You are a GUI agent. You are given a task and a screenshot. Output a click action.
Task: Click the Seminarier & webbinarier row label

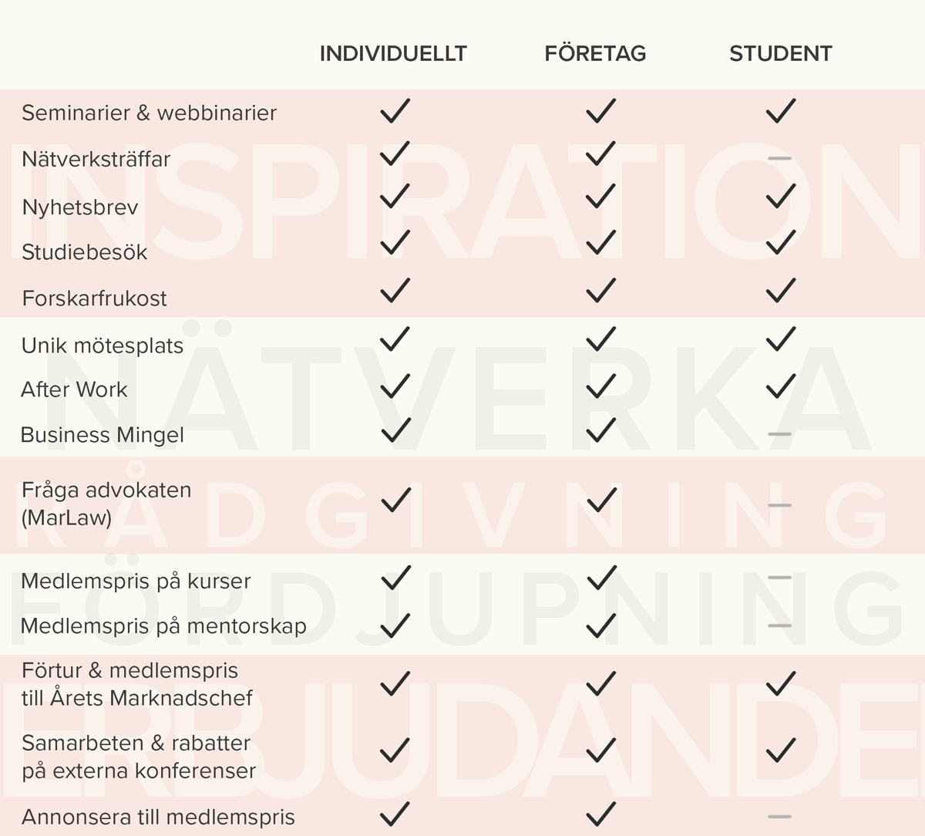(149, 113)
